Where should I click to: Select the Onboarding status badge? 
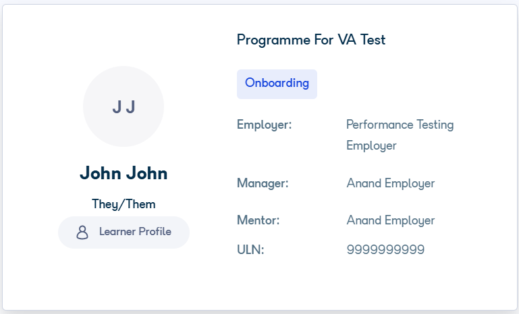277,84
